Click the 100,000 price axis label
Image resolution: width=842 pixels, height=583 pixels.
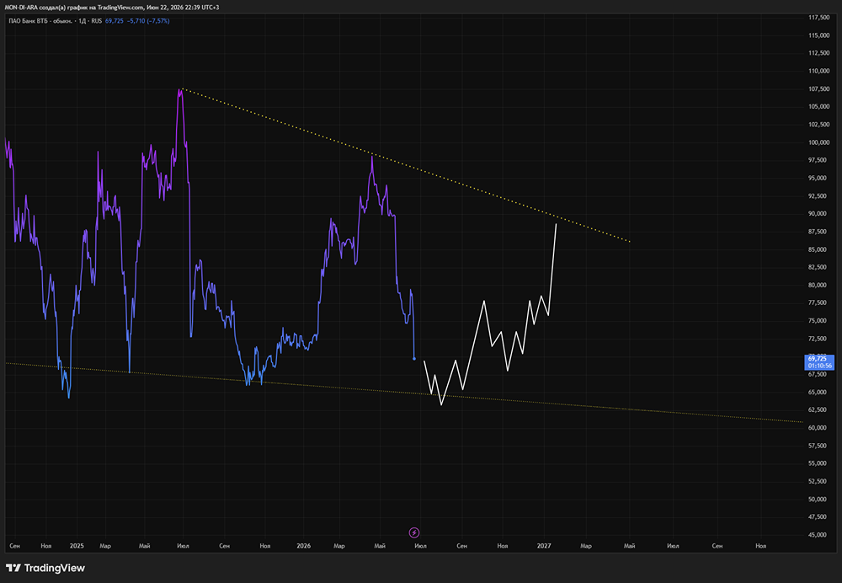click(819, 142)
